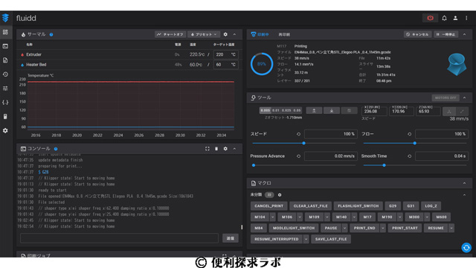Open the System device page in sidebar
The width and height of the screenshot is (476, 268).
point(5,116)
